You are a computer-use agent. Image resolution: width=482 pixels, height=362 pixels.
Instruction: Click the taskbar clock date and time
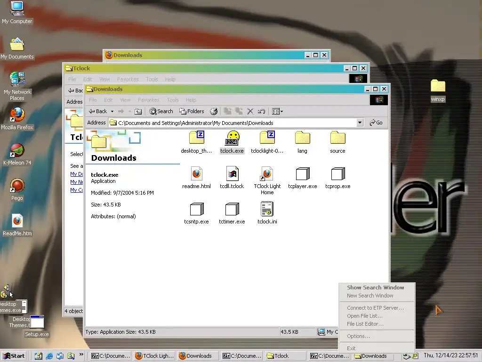tap(450, 355)
